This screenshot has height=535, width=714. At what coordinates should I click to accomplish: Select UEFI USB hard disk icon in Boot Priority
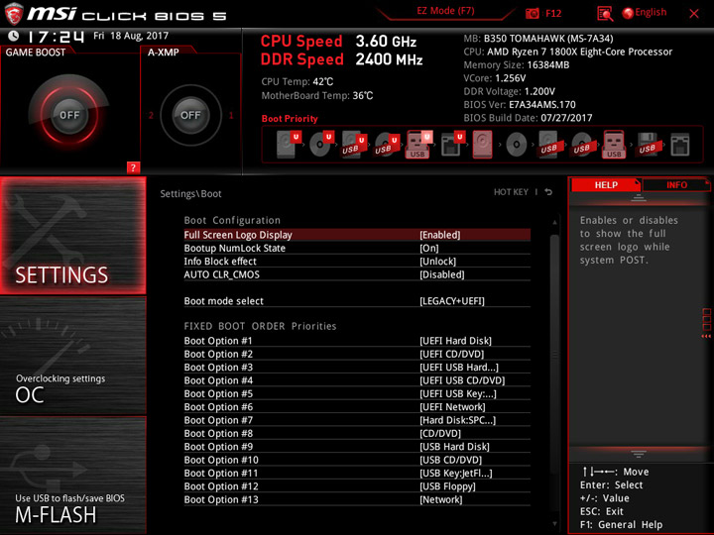click(x=354, y=145)
